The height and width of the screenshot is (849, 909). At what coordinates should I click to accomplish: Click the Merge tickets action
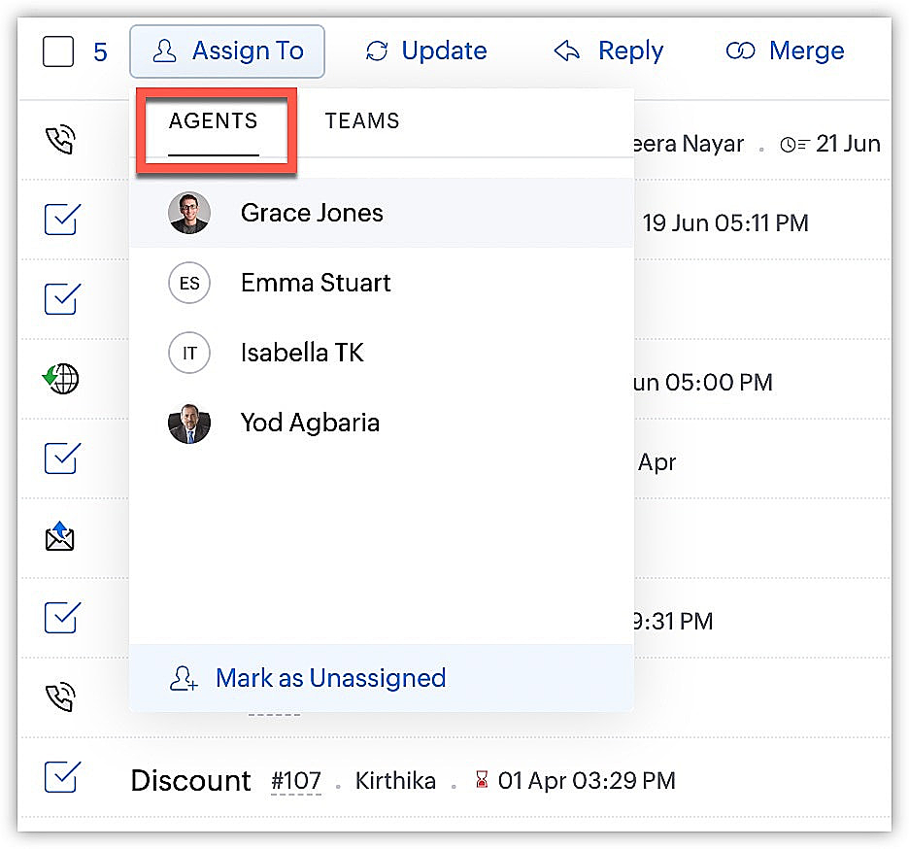point(785,51)
